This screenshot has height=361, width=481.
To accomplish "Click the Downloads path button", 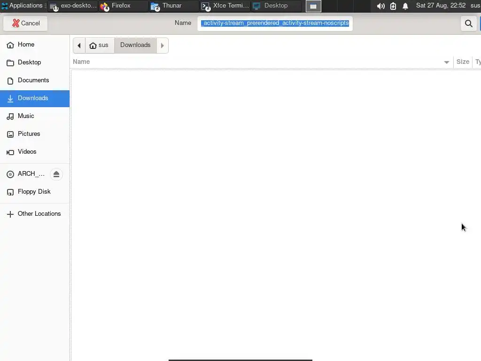I will [135, 46].
